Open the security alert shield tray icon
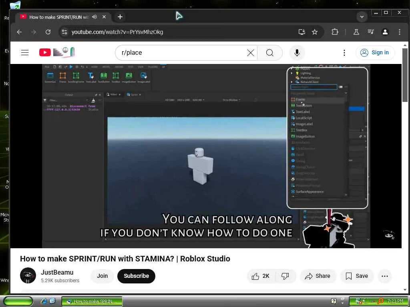This screenshot has height=307, width=410. 358,301
